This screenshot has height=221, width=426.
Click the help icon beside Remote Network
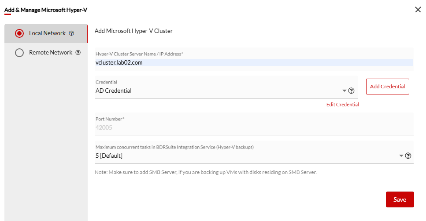click(x=78, y=53)
